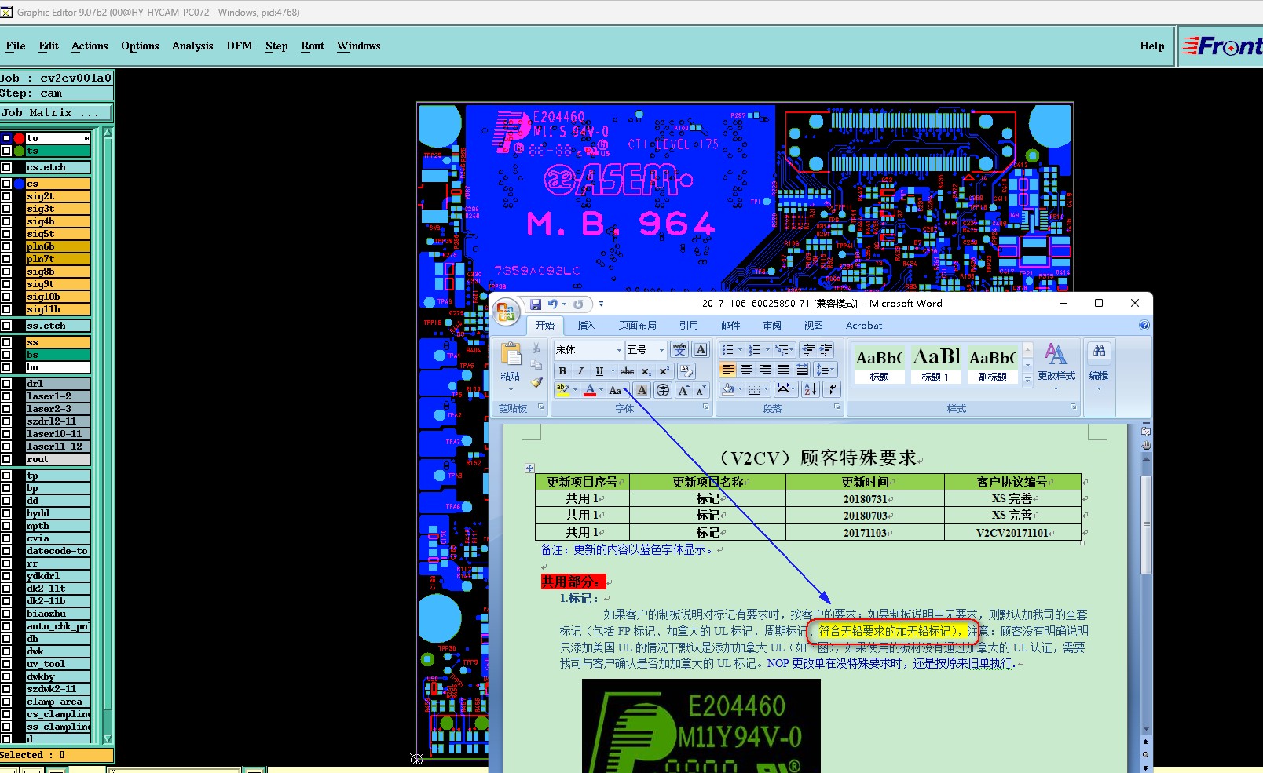
Task: Open 编辑 editing group button
Action: (1099, 366)
